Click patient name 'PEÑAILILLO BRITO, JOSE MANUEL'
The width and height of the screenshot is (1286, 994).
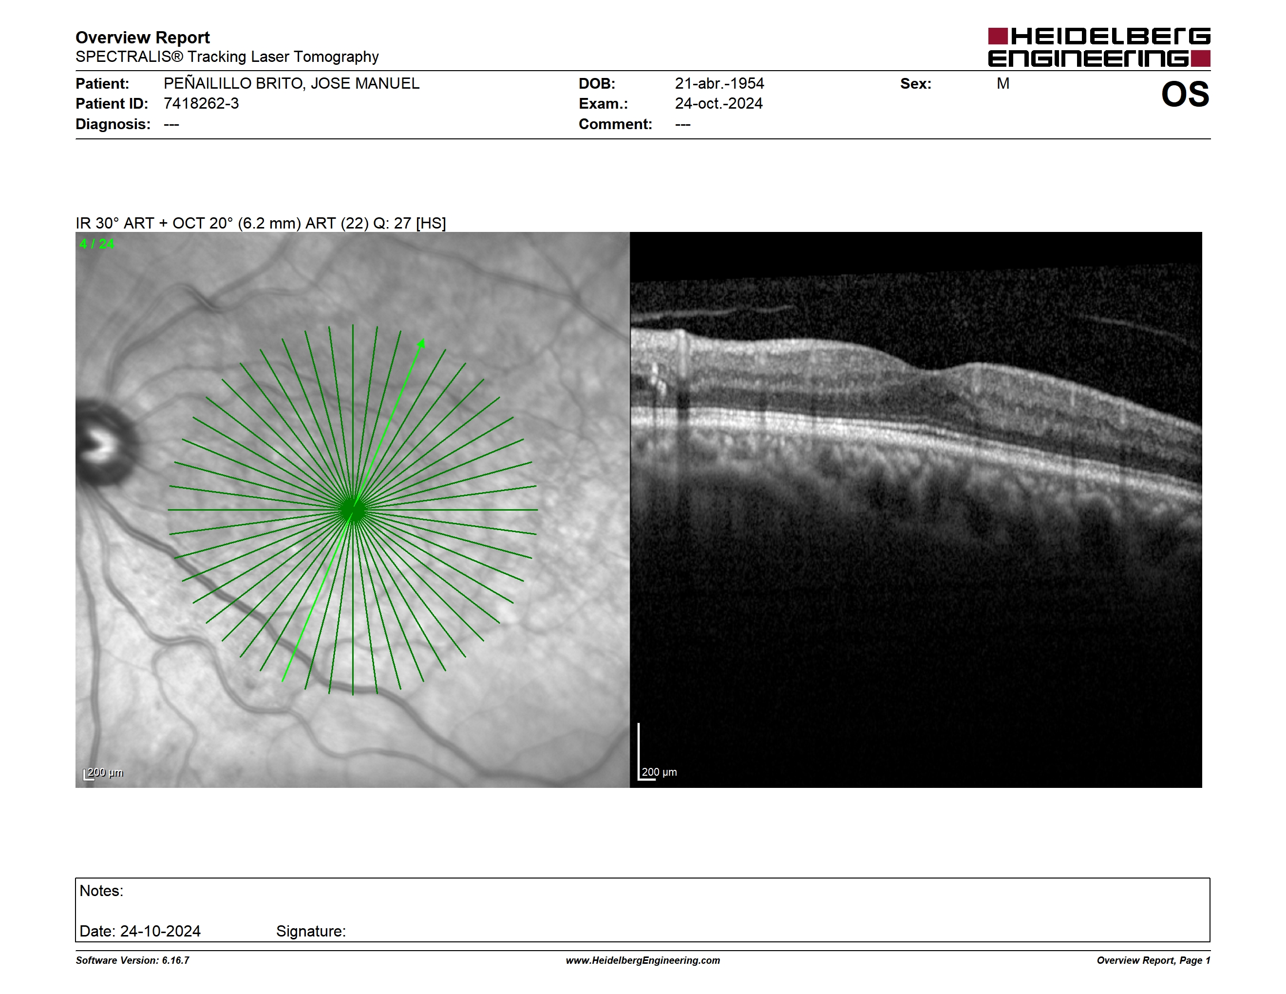[291, 84]
